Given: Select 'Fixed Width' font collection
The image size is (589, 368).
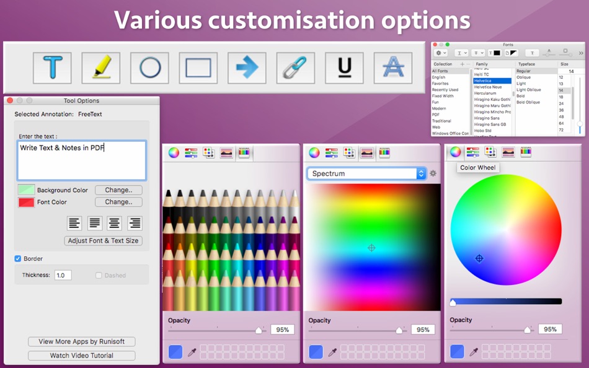Looking at the screenshot, I should (443, 96).
